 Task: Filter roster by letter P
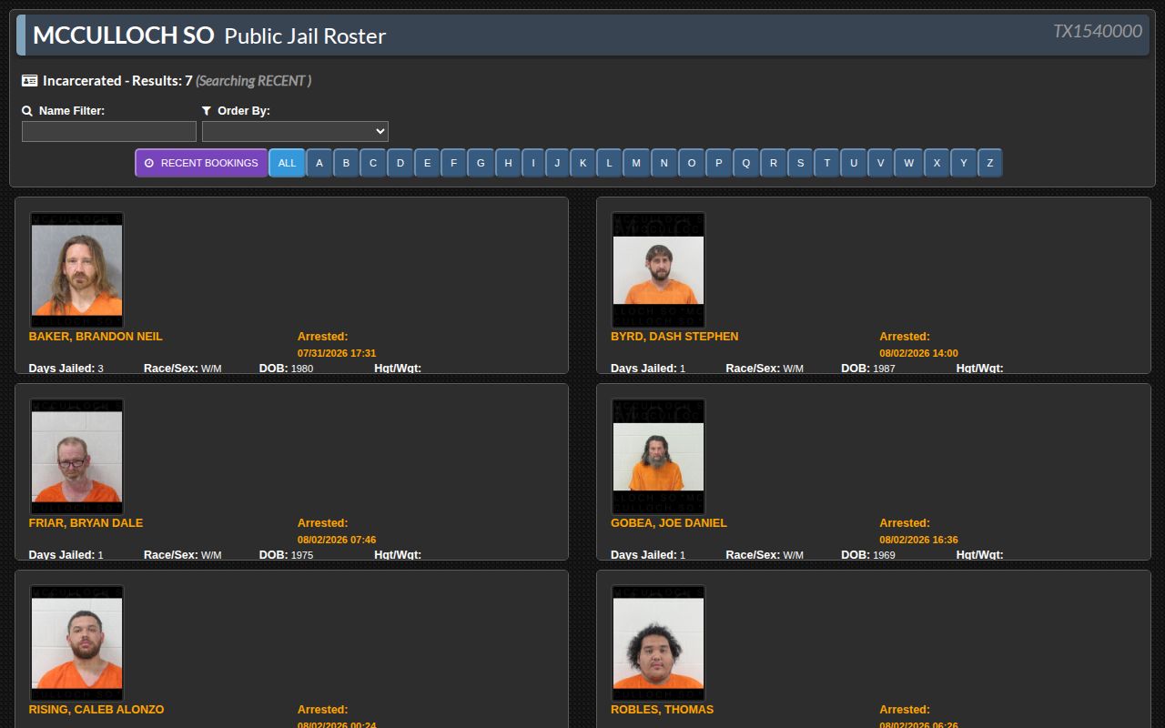coord(719,163)
